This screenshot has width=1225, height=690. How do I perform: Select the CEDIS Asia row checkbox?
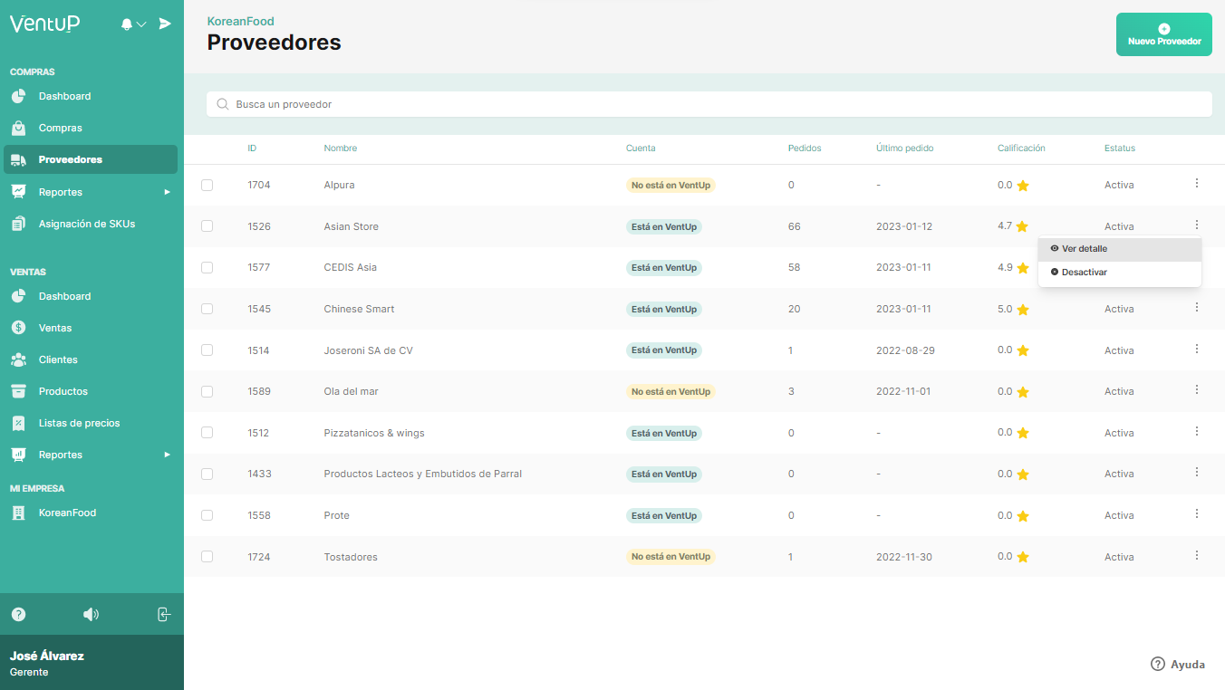pyautogui.click(x=207, y=268)
